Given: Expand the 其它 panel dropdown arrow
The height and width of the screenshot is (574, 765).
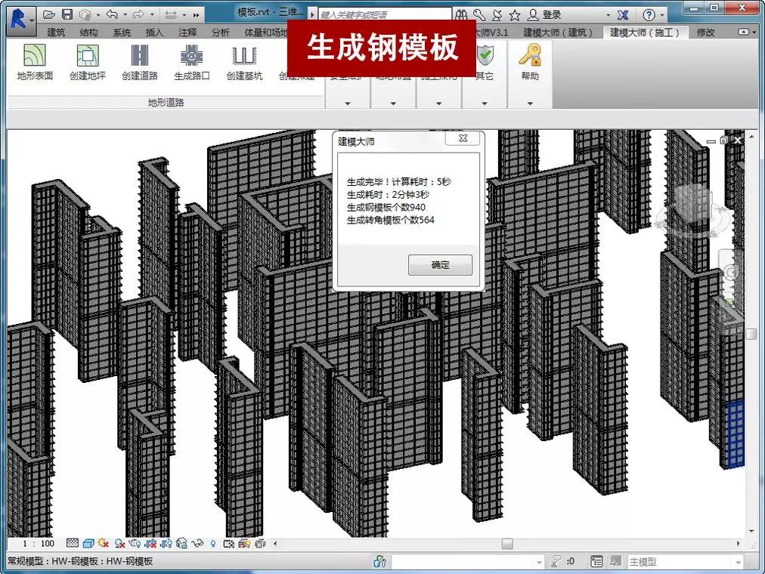Looking at the screenshot, I should [x=485, y=103].
